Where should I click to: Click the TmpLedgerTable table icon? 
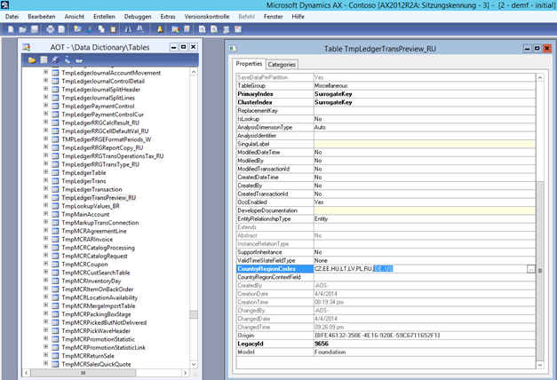point(55,172)
